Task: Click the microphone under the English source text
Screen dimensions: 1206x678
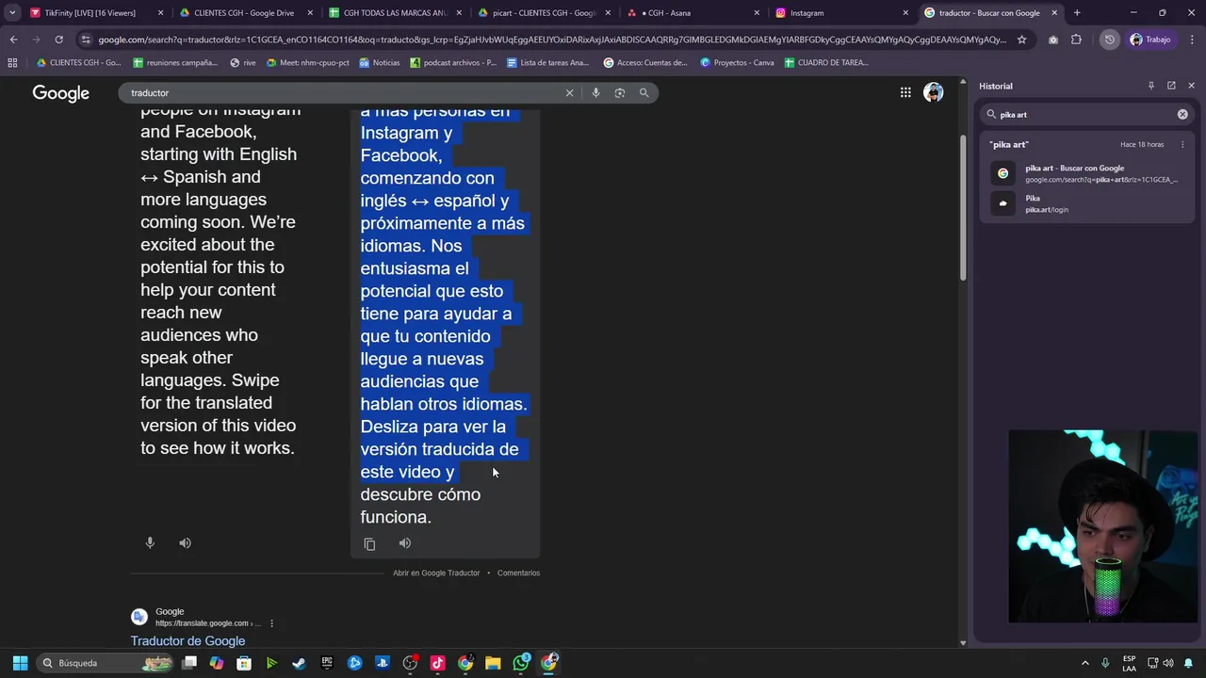Action: tap(150, 543)
